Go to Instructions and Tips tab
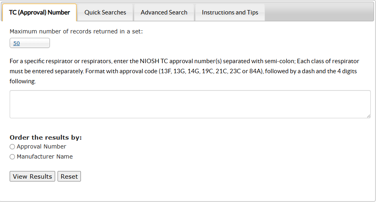Screen dimensions: 376x202 230,12
